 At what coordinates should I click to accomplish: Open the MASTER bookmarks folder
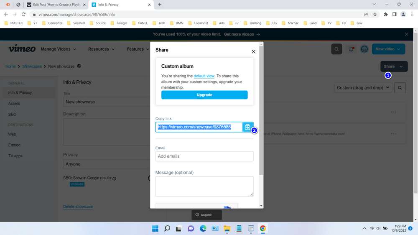[x=14, y=23]
